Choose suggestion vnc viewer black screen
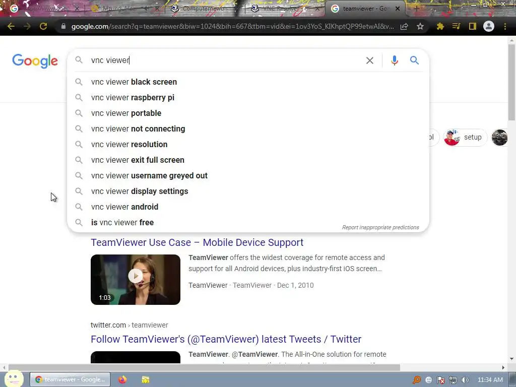This screenshot has width=516, height=387. [x=248, y=82]
